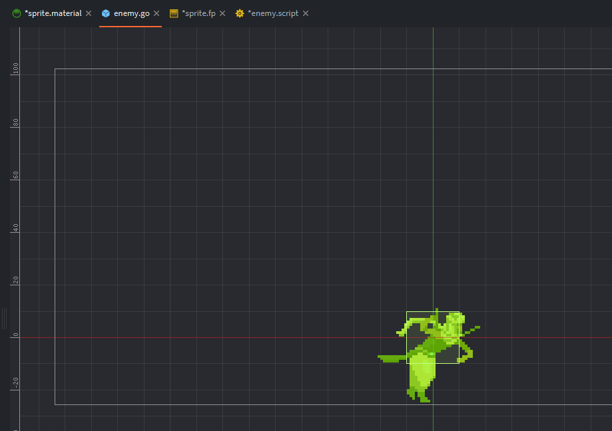The image size is (612, 431).
Task: Click the 100 mark on the vertical ruler
Action: 15,70
